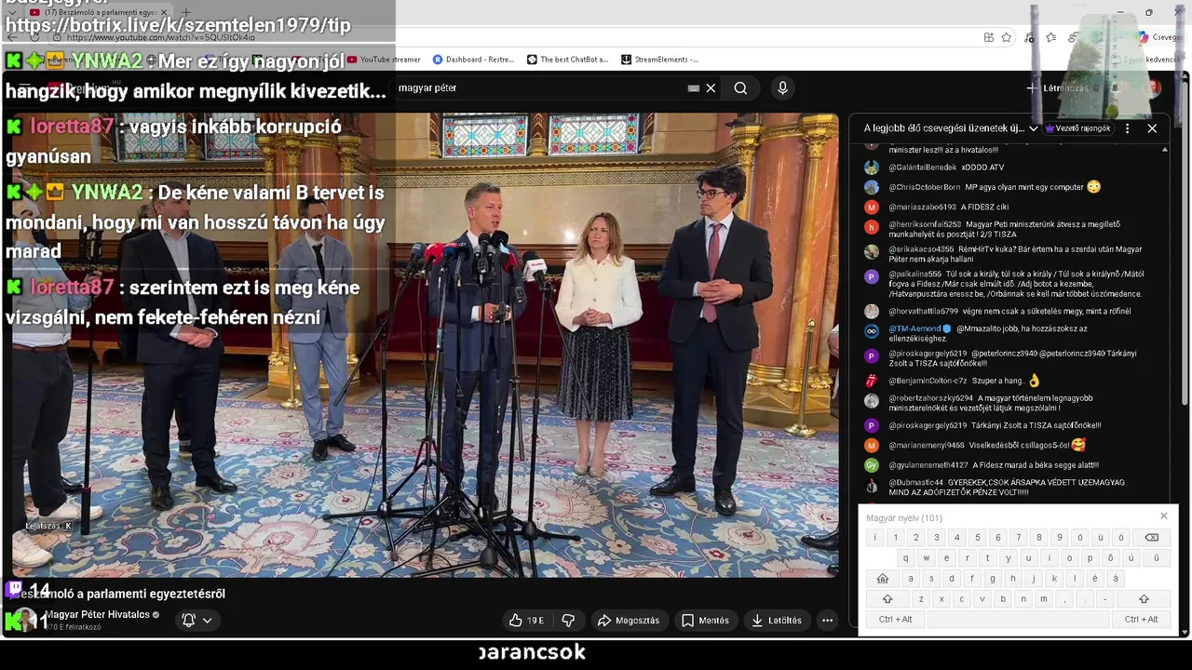
Task: Tap the caps lock key on virtual keyboard
Action: click(883, 578)
